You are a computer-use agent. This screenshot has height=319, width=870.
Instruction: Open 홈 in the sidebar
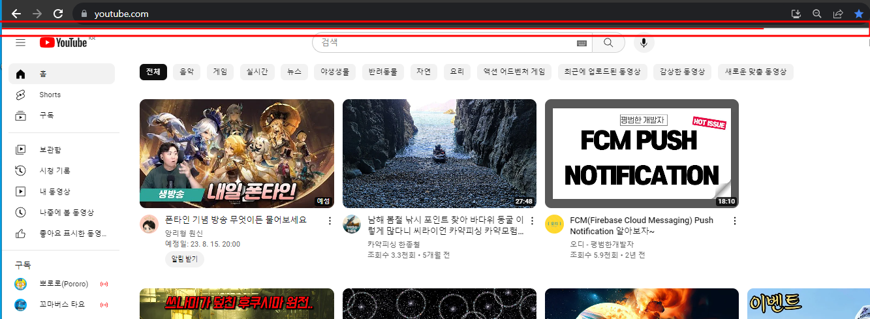[61, 74]
